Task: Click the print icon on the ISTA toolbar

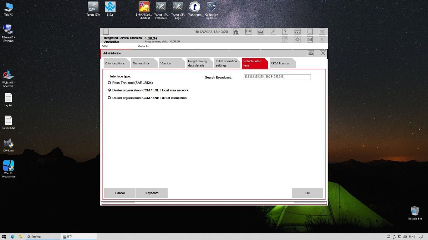Action: 261,31
